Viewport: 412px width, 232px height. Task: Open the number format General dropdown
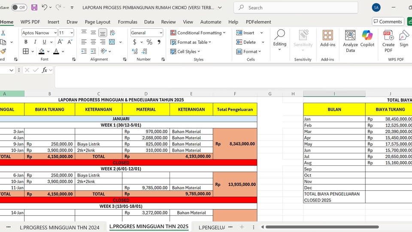click(161, 33)
